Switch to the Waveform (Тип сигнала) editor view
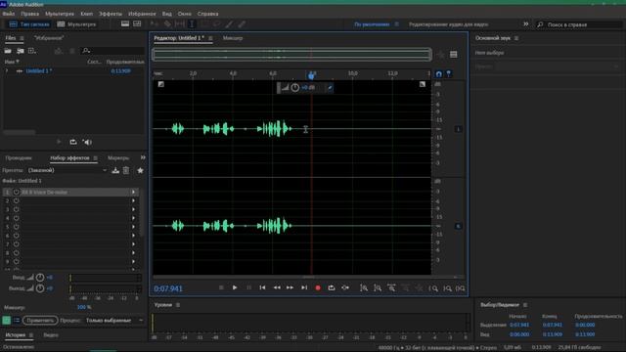Viewport: 626px width, 352px height. pos(29,24)
